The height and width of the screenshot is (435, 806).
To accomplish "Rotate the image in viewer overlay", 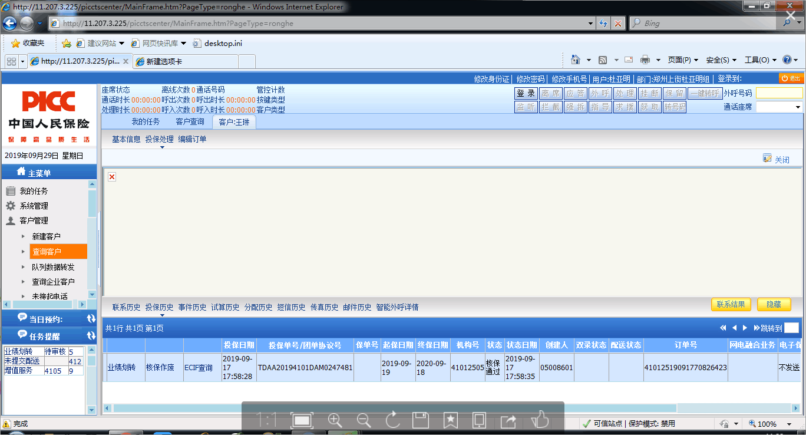I will (392, 420).
